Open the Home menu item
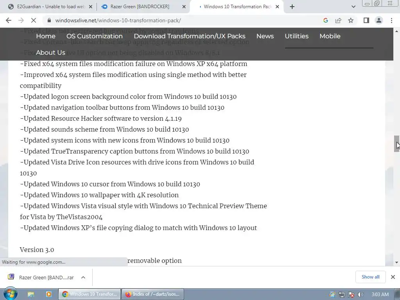The image size is (400, 300). [x=46, y=36]
